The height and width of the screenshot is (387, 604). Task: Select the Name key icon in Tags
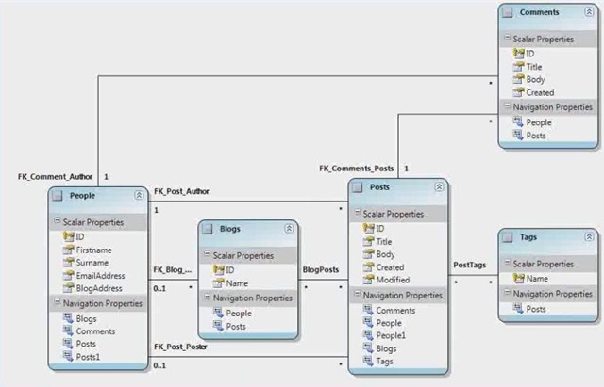pyautogui.click(x=518, y=280)
